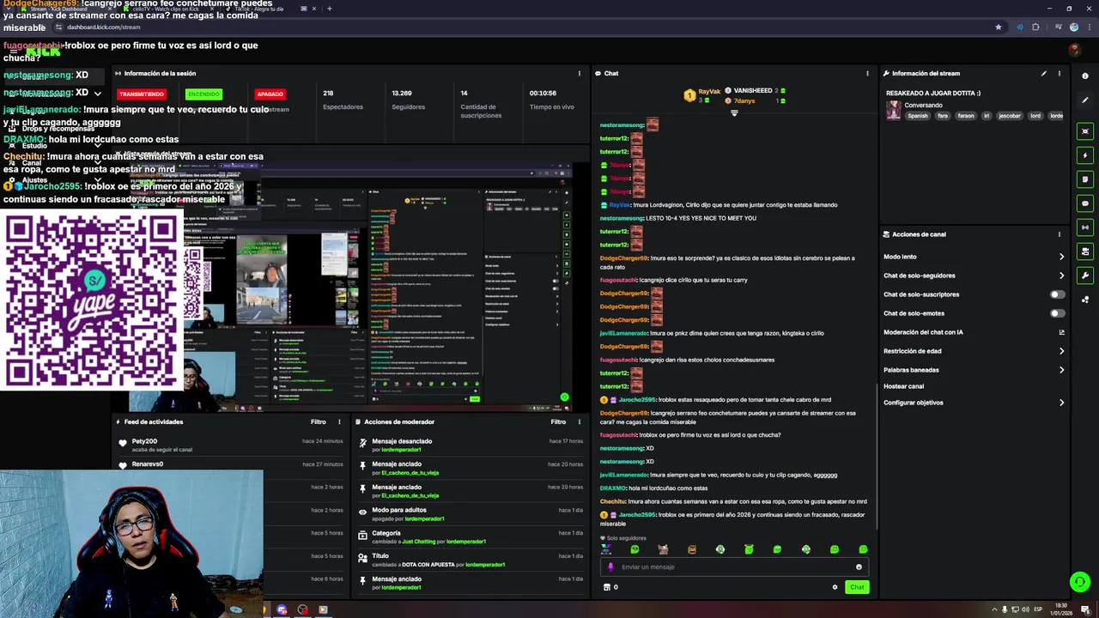Click VANISHEEED in chat leaderboard

[x=753, y=90]
